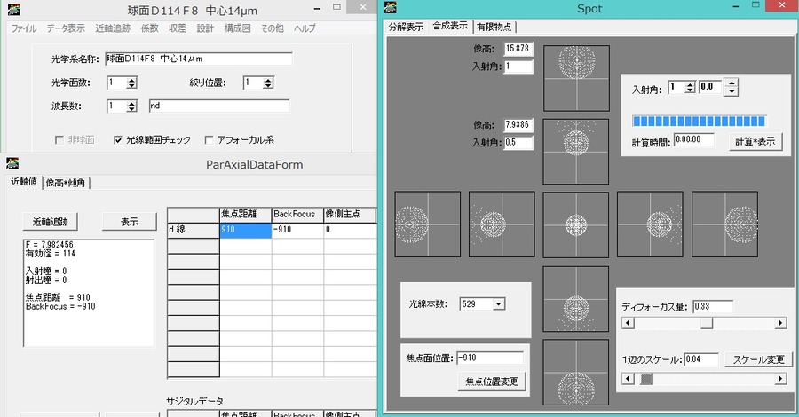Click the 表示 button
Image resolution: width=799 pixels, height=417 pixels.
[130, 222]
